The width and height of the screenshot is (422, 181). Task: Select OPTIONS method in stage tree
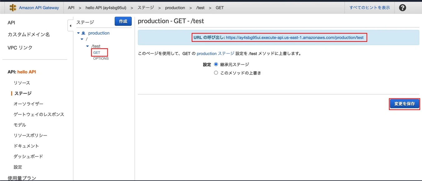(x=101, y=59)
